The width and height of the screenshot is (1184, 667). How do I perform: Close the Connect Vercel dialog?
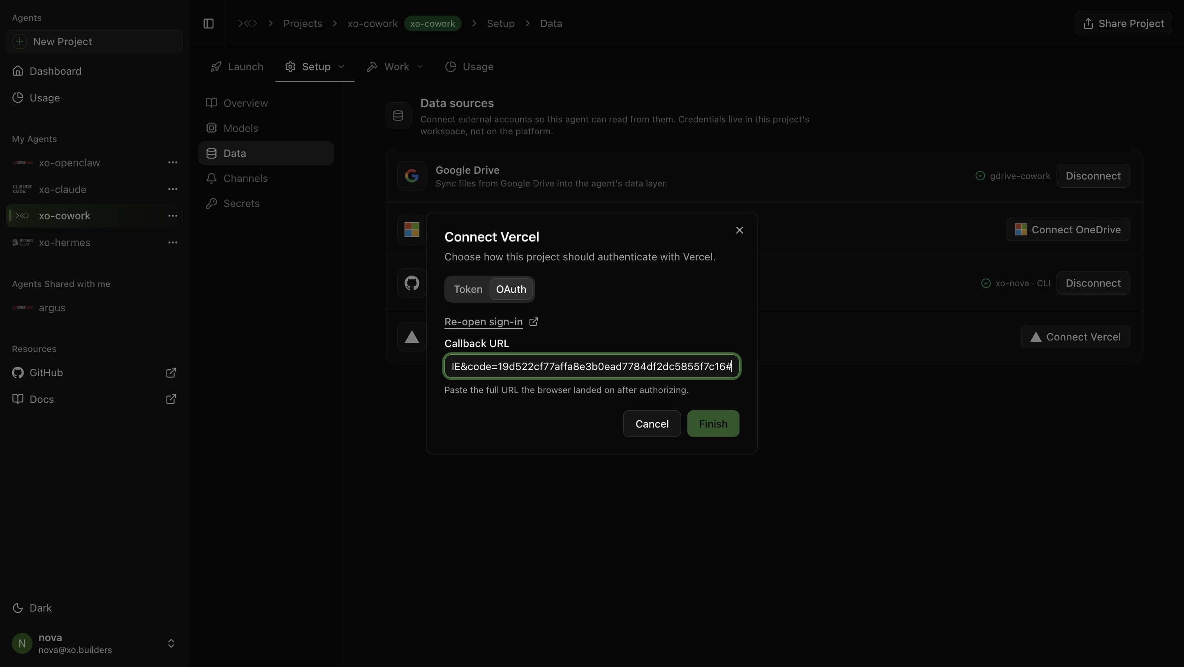pos(739,230)
